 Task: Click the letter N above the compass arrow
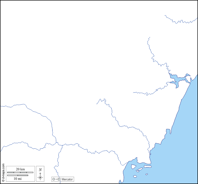40,170
